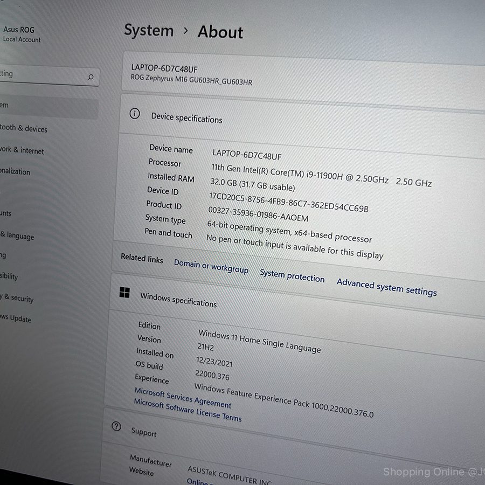485x485 pixels.
Task: Open Accessibility settings
Action: (9, 276)
